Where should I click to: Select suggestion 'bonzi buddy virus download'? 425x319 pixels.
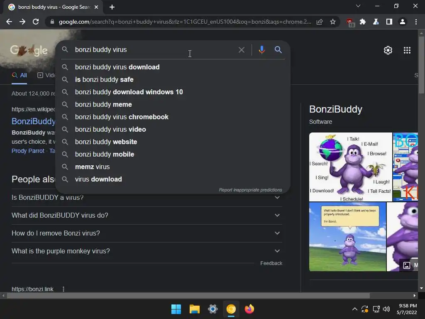tap(173, 67)
